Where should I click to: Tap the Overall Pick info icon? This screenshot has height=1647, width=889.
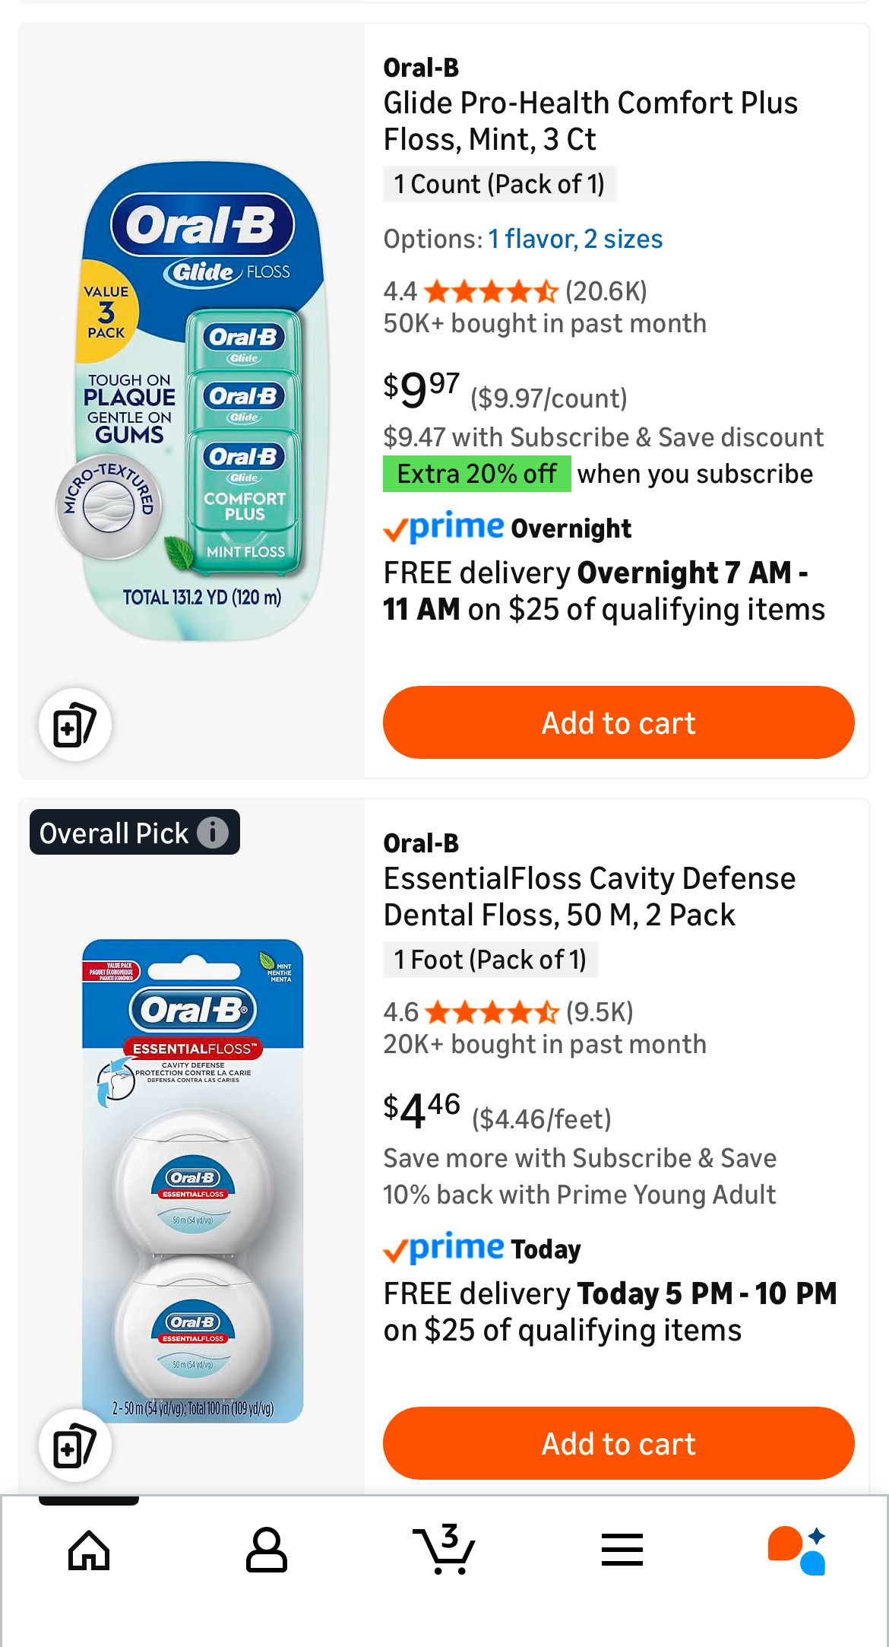point(213,833)
